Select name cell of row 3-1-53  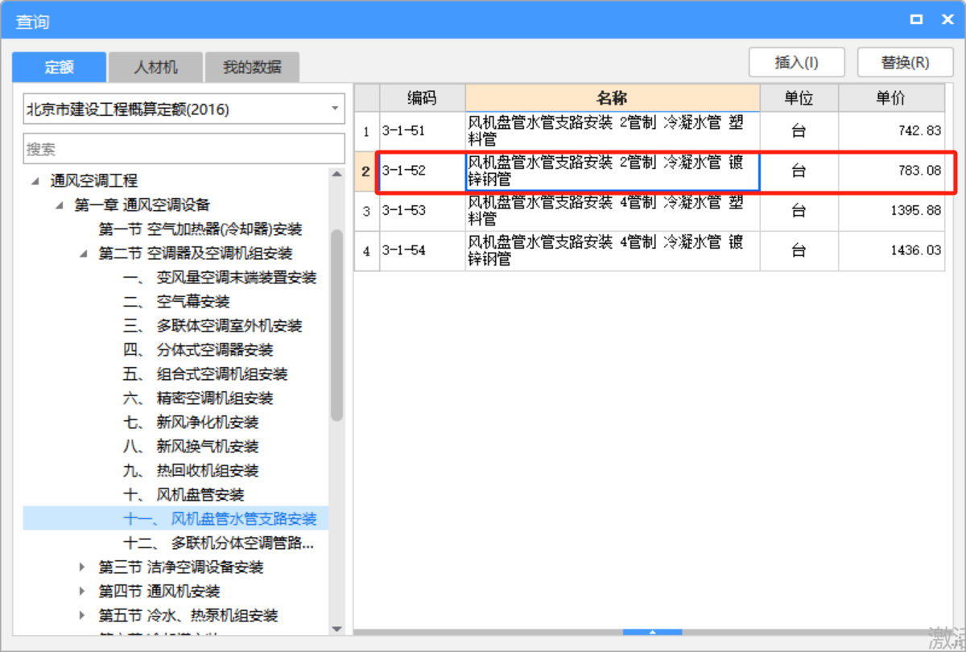coord(613,211)
